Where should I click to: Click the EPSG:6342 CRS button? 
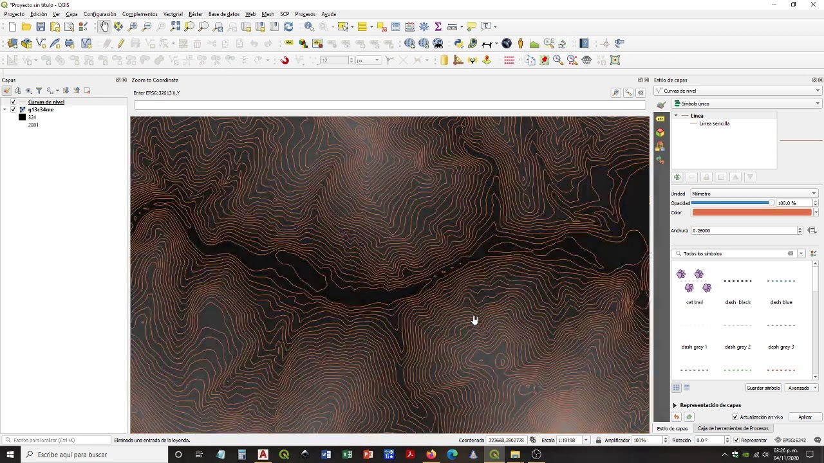(791, 440)
